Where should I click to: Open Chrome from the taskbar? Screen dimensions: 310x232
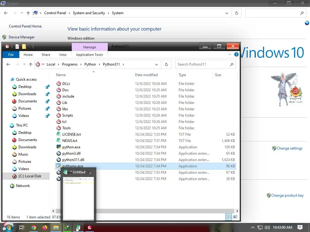tap(34, 227)
